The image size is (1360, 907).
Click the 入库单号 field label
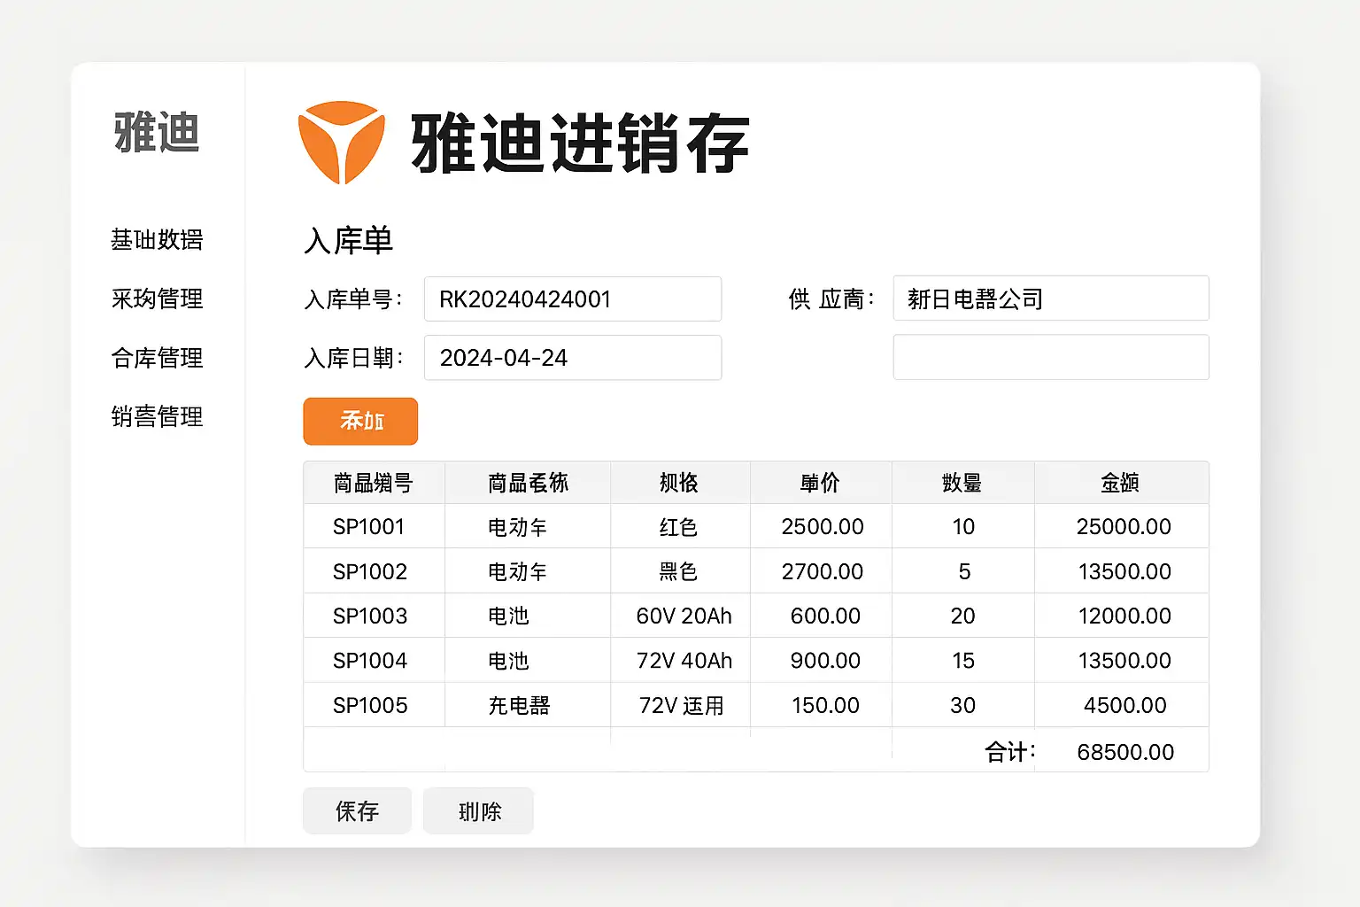[353, 299]
